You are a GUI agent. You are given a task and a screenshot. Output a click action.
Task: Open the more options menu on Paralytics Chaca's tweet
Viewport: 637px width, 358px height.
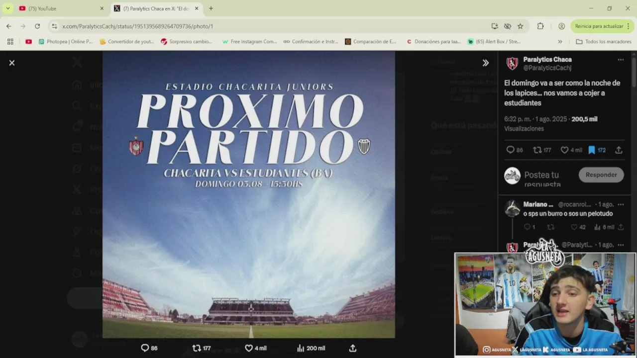coord(621,60)
